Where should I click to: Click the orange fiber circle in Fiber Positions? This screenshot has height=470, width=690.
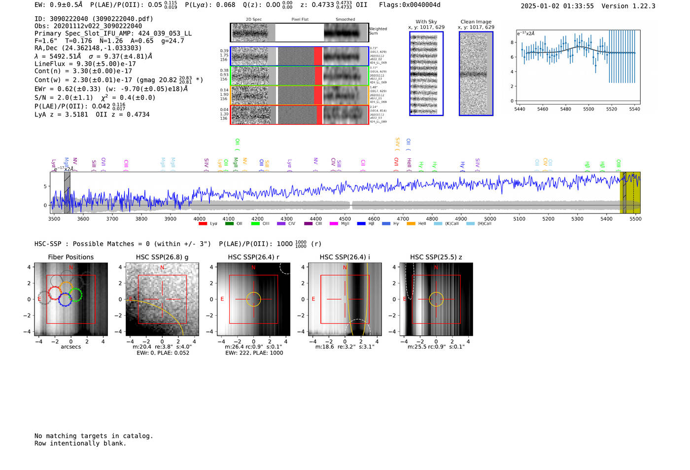click(x=67, y=288)
